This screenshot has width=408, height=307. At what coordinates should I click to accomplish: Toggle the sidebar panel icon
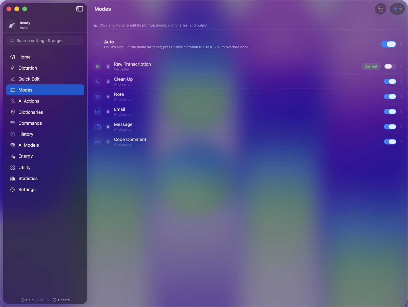(x=80, y=9)
